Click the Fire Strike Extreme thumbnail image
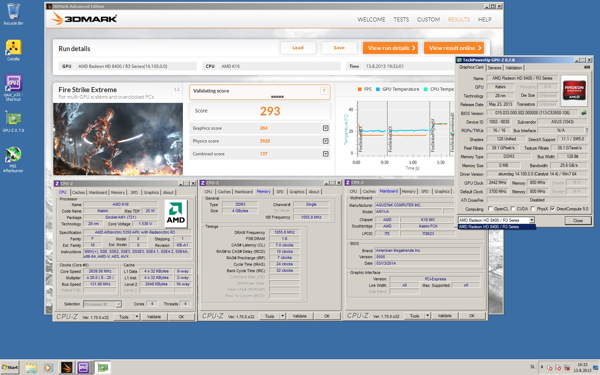Screen dimensions: 600x375 click(x=118, y=139)
